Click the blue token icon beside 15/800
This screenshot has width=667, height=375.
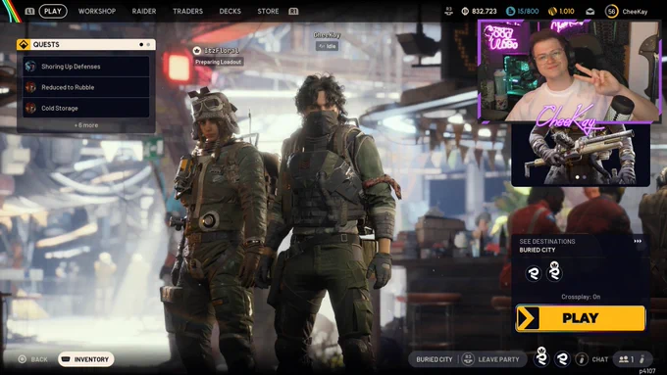510,11
